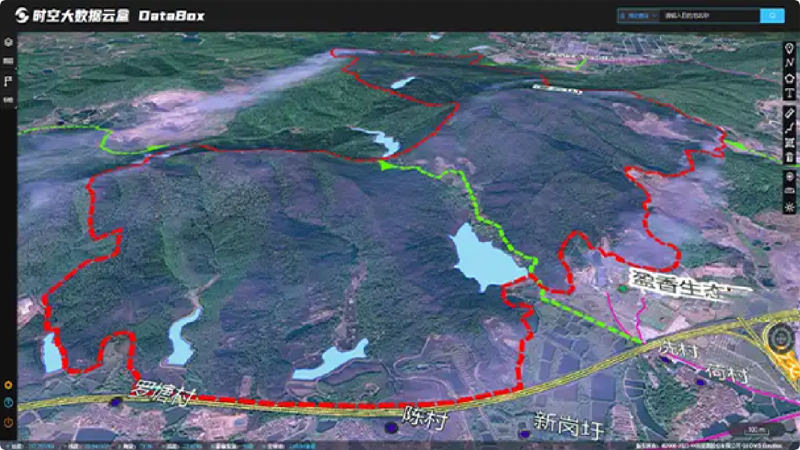Click the flag icon in left sidebar

click(9, 81)
